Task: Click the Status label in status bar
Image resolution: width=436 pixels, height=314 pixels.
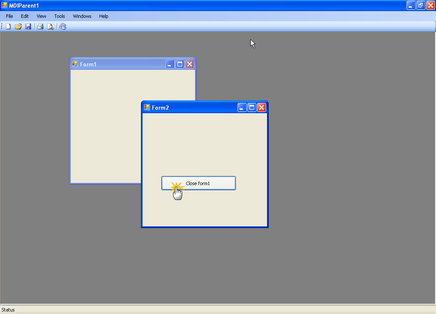Action: coord(8,310)
